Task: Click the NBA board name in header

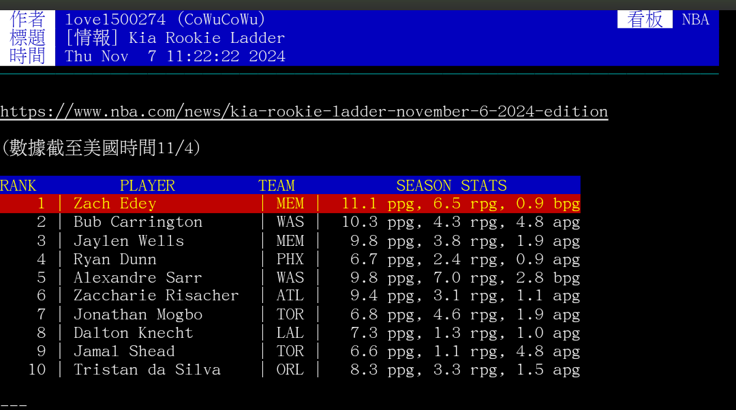Action: click(695, 20)
